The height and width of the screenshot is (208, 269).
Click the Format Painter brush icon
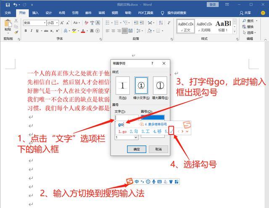(x=16, y=32)
